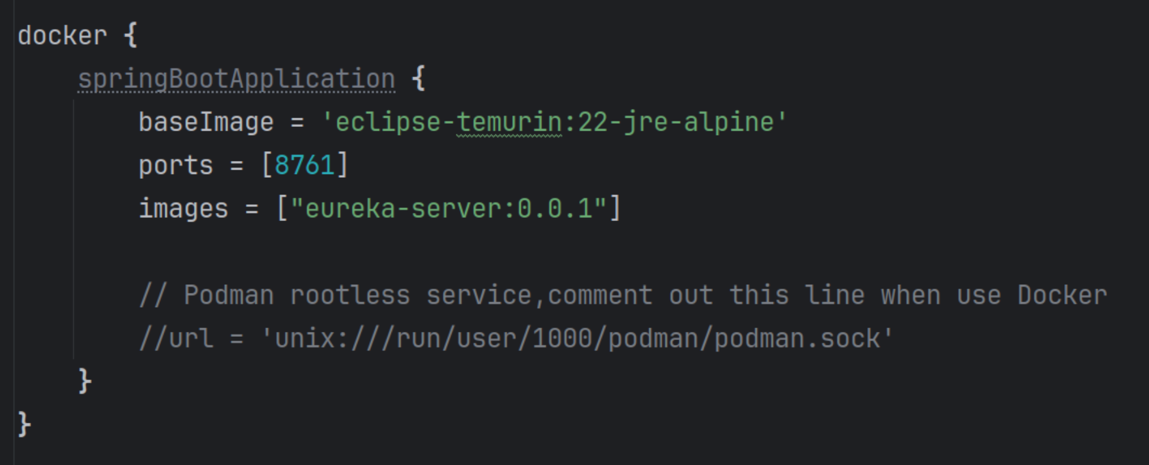Image resolution: width=1149 pixels, height=465 pixels.
Task: Click the baseImage property name
Action: 206,123
